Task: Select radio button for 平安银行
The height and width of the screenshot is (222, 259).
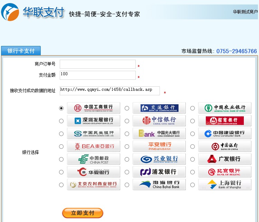Action: click(127, 146)
